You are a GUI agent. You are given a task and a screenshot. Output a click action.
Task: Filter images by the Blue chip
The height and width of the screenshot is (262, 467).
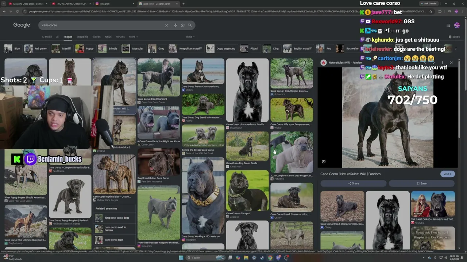12,48
